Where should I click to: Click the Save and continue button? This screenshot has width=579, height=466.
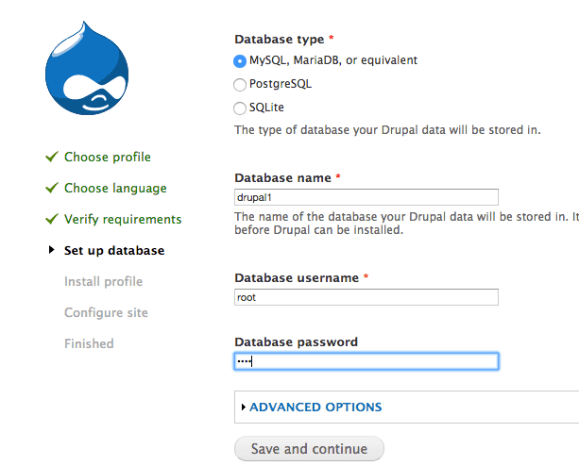click(309, 449)
